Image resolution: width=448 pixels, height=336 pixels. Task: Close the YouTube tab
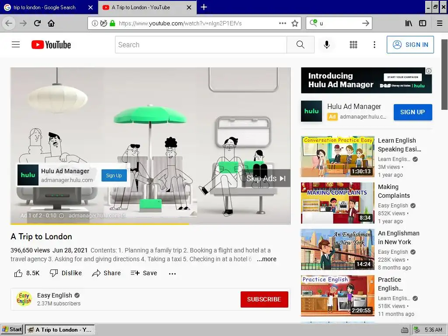pyautogui.click(x=189, y=7)
